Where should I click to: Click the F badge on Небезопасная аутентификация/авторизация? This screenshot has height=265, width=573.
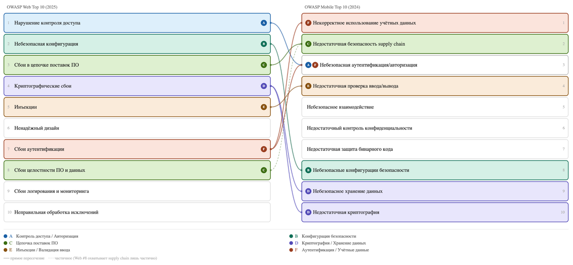tap(315, 65)
